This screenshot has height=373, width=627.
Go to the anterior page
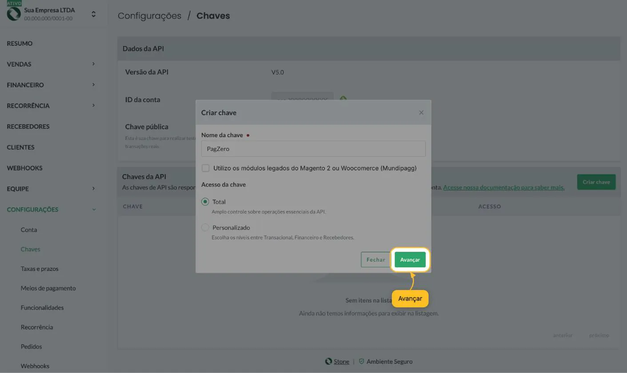pos(563,335)
